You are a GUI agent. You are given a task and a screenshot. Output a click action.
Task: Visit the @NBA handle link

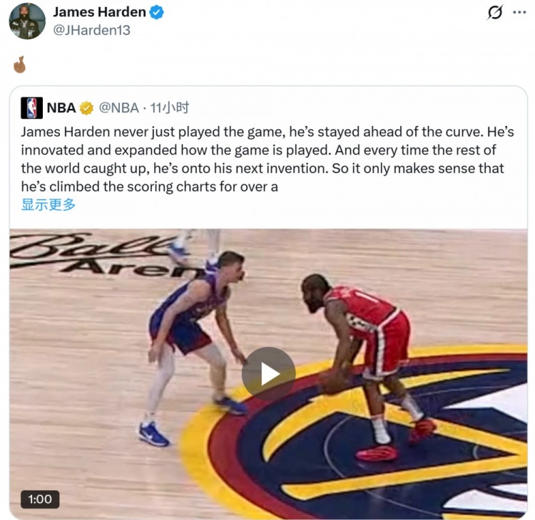coord(118,108)
